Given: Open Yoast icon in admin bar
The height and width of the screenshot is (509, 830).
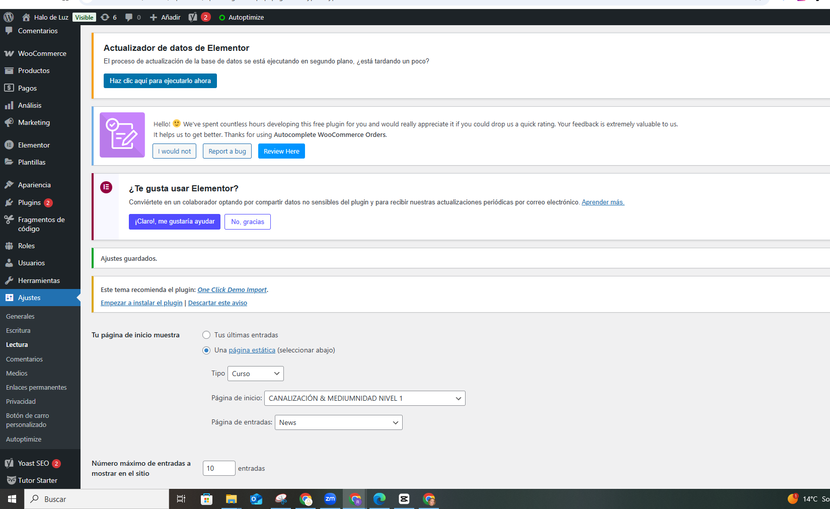Looking at the screenshot, I should [x=193, y=17].
